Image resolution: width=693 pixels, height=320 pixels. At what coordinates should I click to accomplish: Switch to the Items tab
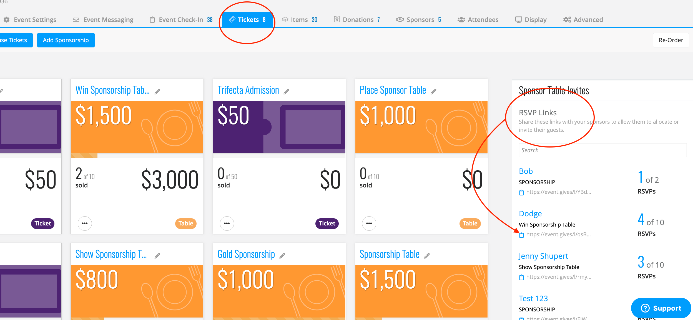click(300, 20)
